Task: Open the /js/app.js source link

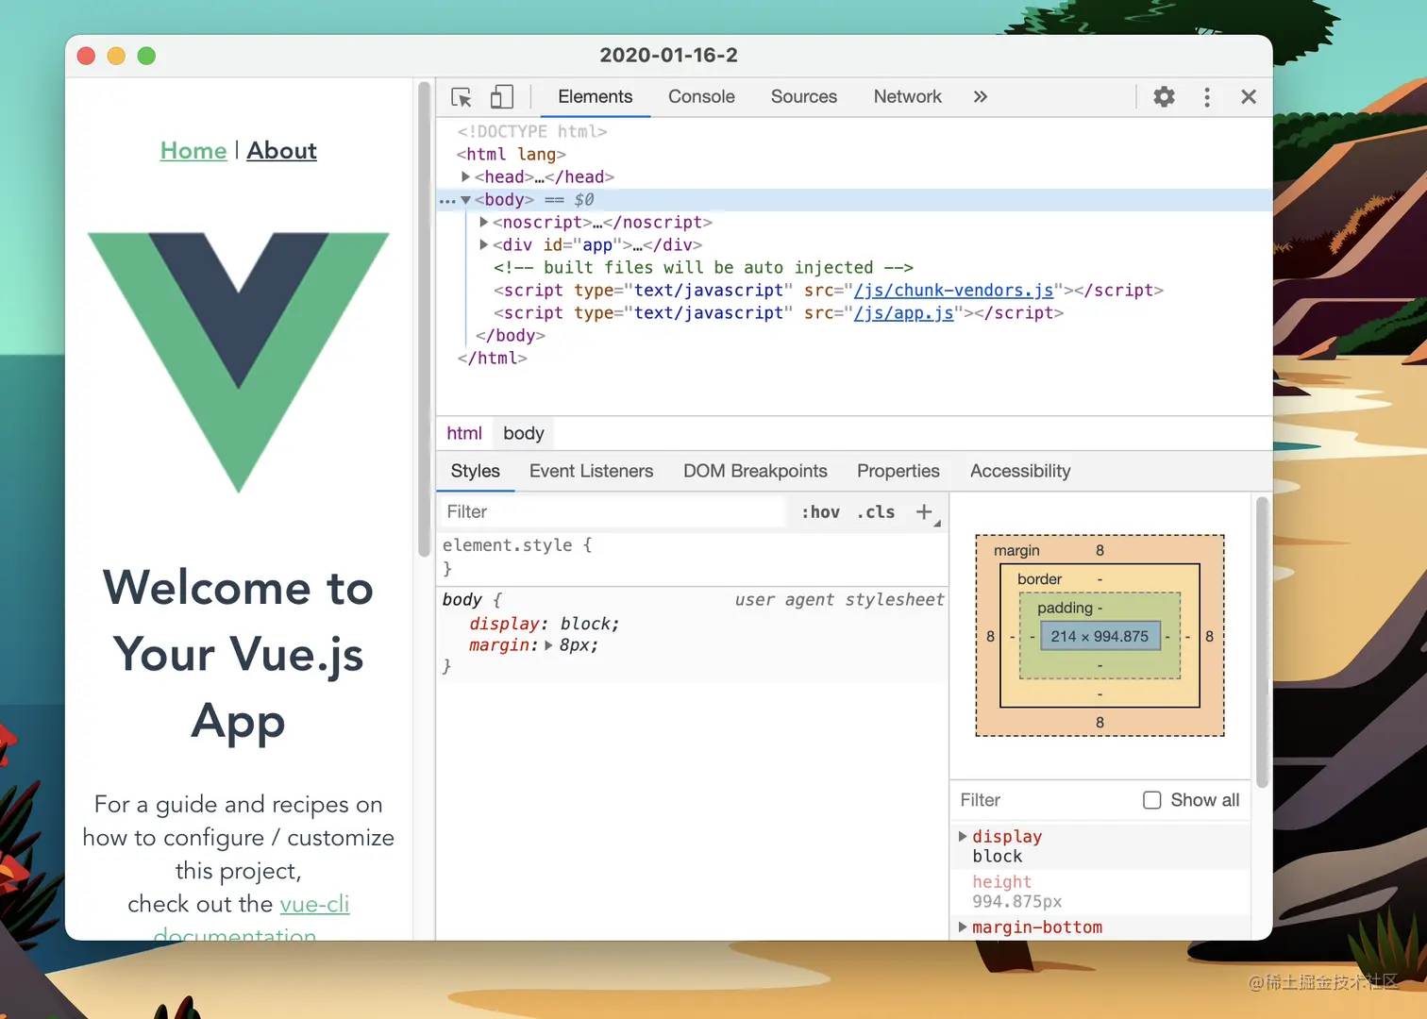Action: click(x=903, y=313)
